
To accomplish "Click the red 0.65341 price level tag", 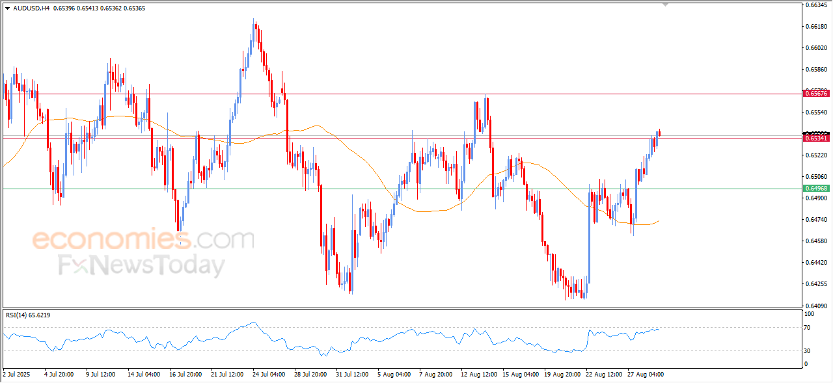I will pyautogui.click(x=816, y=139).
